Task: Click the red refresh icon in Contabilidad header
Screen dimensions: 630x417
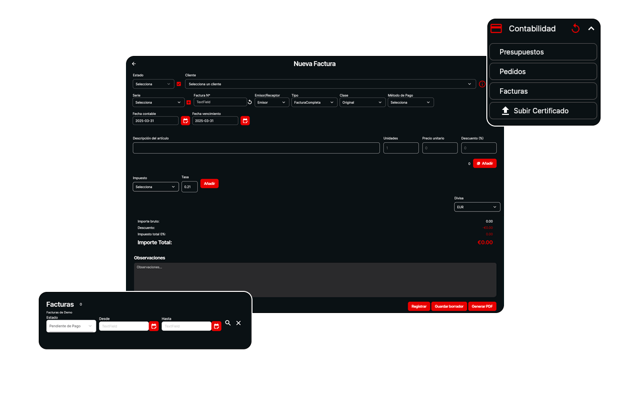Action: click(576, 29)
